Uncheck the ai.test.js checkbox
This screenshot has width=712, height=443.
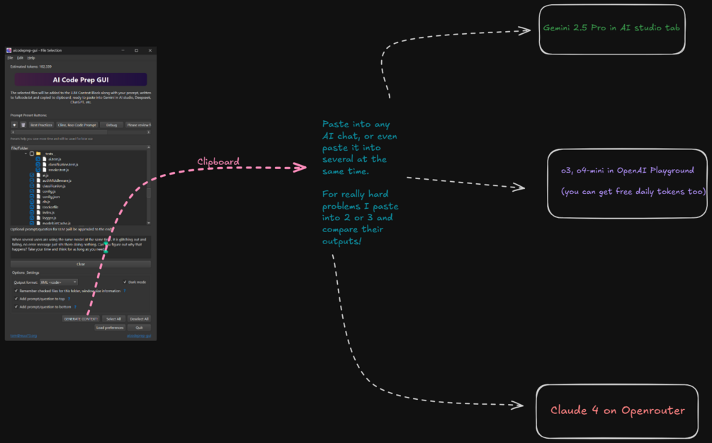pos(38,159)
